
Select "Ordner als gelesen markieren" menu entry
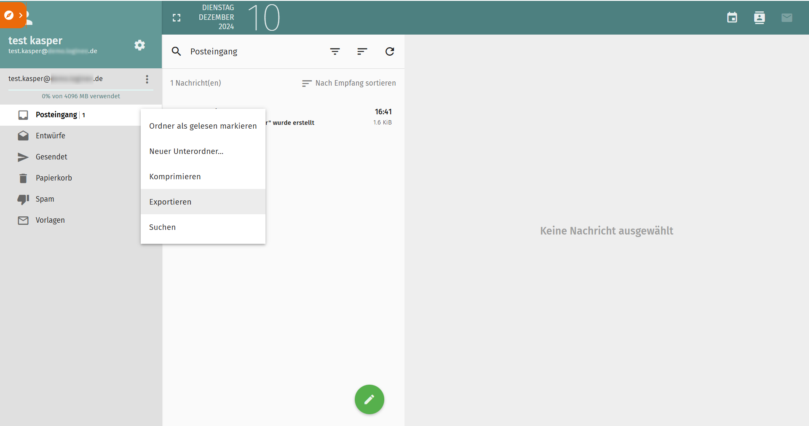coord(203,126)
